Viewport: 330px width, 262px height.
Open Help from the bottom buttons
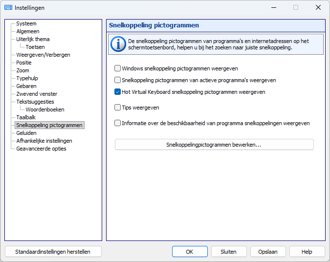click(307, 252)
